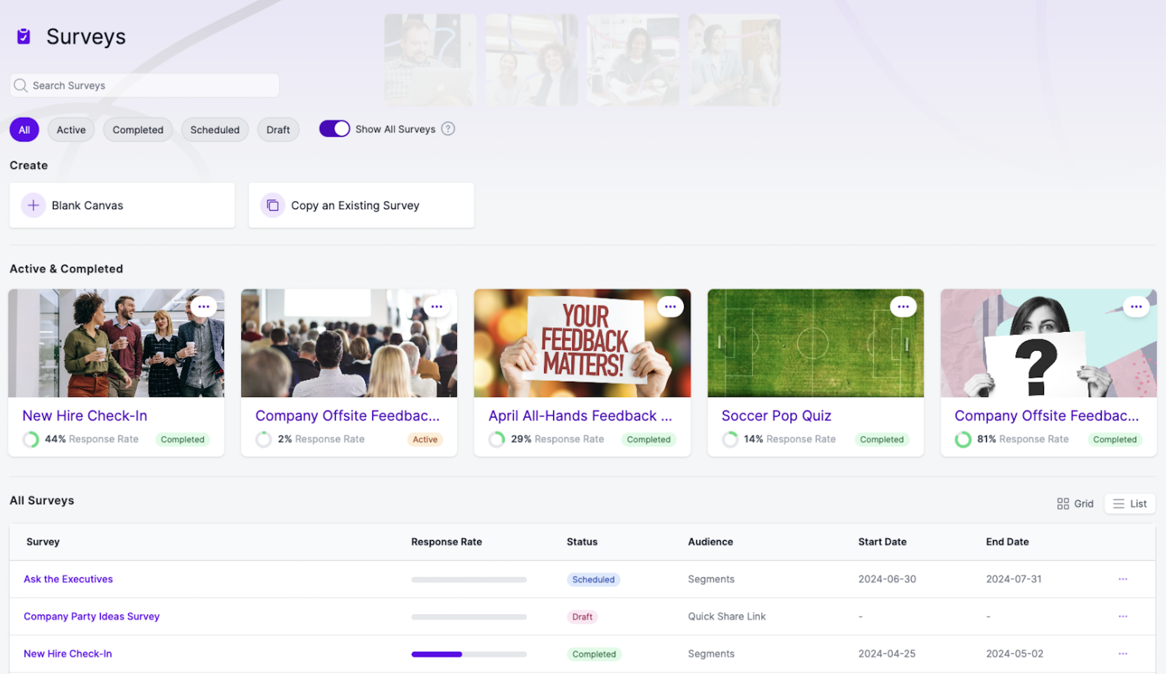The width and height of the screenshot is (1166, 674).
Task: Open options menu on April All-Hands Feedback card
Action: tap(671, 307)
